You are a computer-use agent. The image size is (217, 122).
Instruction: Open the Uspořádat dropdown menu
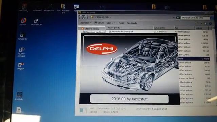85,23
